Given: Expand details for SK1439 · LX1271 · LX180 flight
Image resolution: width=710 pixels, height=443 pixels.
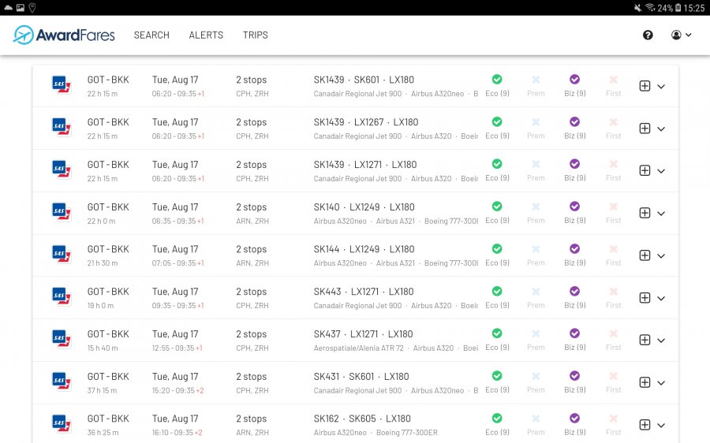Looking at the screenshot, I should [661, 171].
